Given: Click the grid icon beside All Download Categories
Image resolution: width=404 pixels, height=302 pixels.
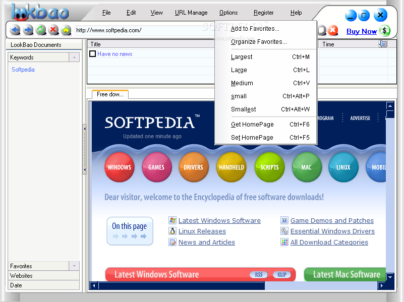Looking at the screenshot, I should 284,242.
